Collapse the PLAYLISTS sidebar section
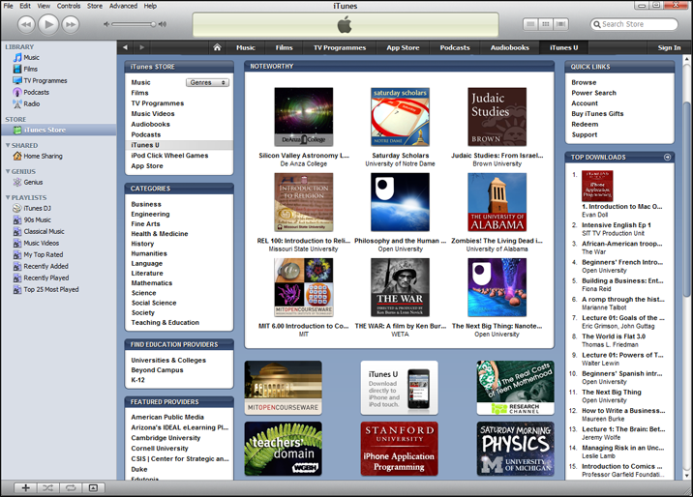The image size is (693, 497). pos(8,197)
